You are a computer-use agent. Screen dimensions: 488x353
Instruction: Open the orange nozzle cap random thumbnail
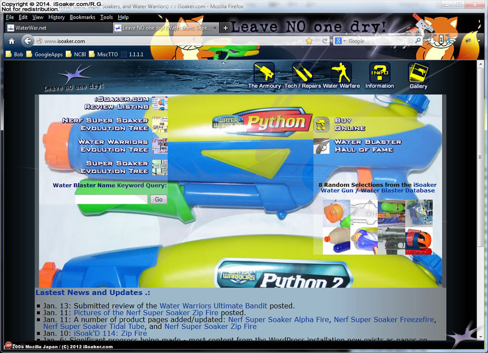point(336,213)
